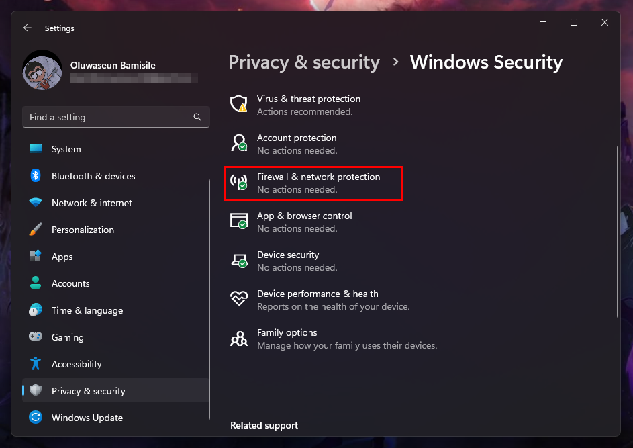Click the Accessibility figure icon
This screenshot has height=448, width=633.
(36, 363)
